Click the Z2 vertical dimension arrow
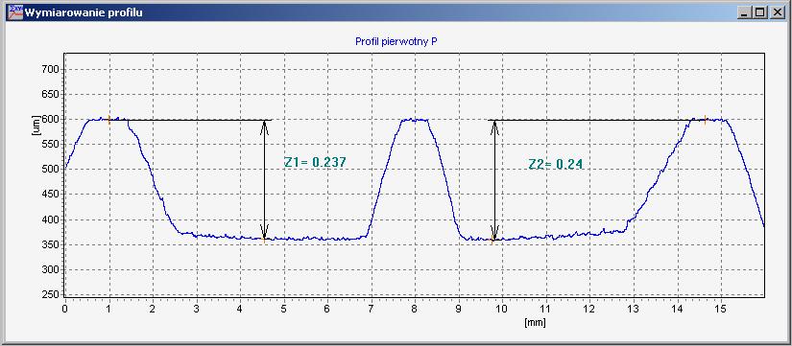The image size is (792, 346). [x=495, y=179]
